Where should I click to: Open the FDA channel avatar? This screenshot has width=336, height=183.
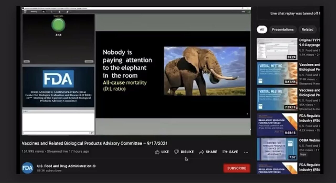(28, 168)
